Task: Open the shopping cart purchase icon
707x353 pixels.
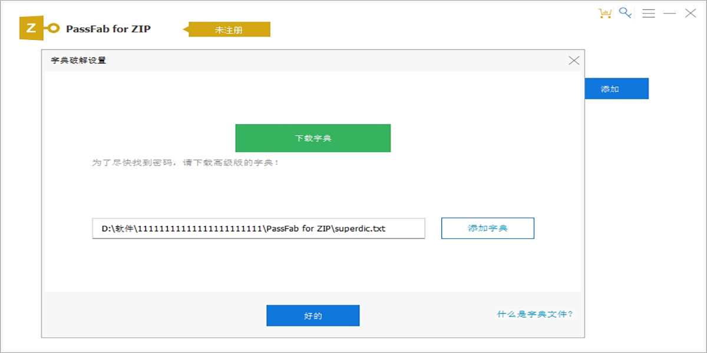Action: (x=604, y=13)
